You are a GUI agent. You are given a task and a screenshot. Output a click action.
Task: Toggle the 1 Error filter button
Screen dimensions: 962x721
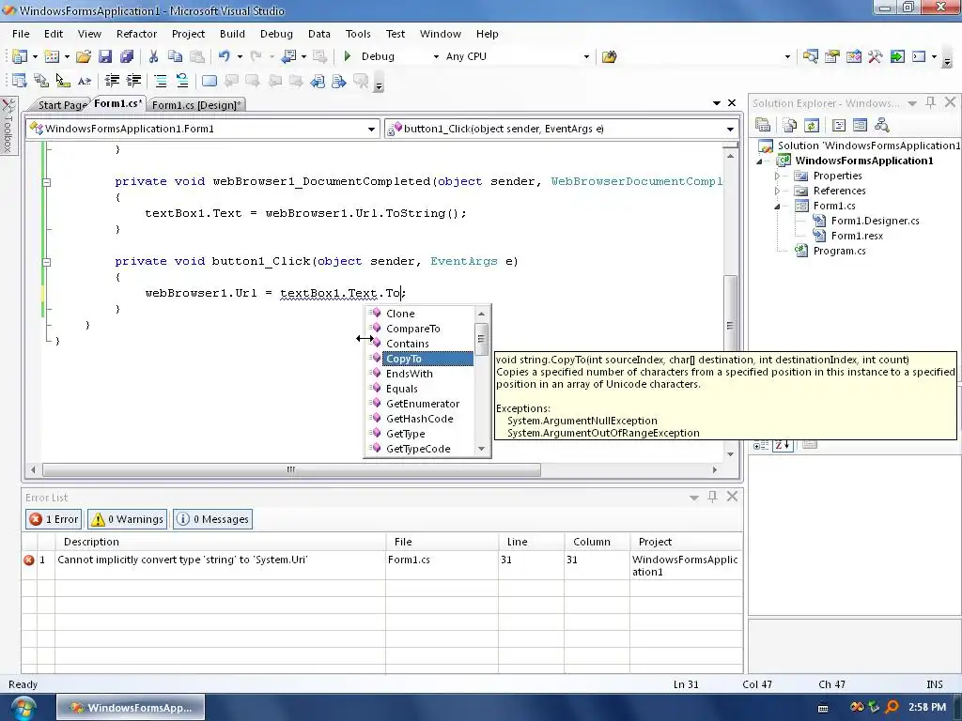pos(54,519)
